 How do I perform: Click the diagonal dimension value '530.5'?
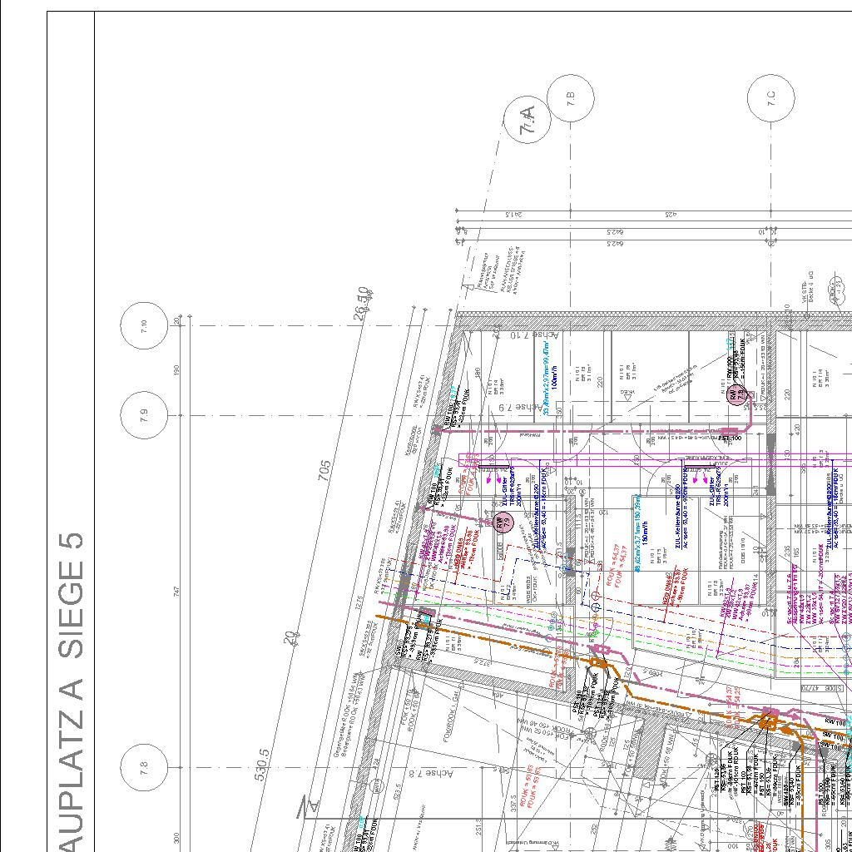262,764
